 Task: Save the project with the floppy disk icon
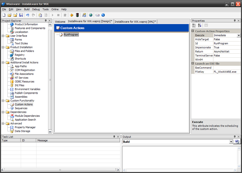pyautogui.click(x=21, y=15)
